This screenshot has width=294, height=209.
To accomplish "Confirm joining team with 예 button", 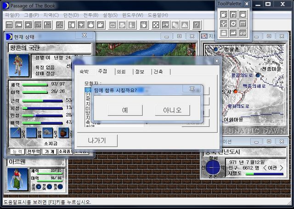I will (x=125, y=110).
